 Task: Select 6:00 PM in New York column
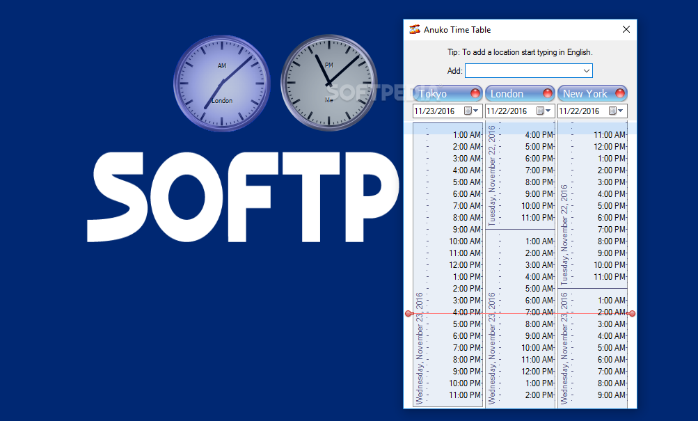tap(612, 218)
